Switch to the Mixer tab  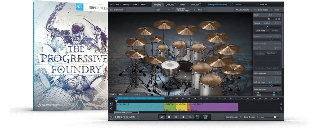182,5
